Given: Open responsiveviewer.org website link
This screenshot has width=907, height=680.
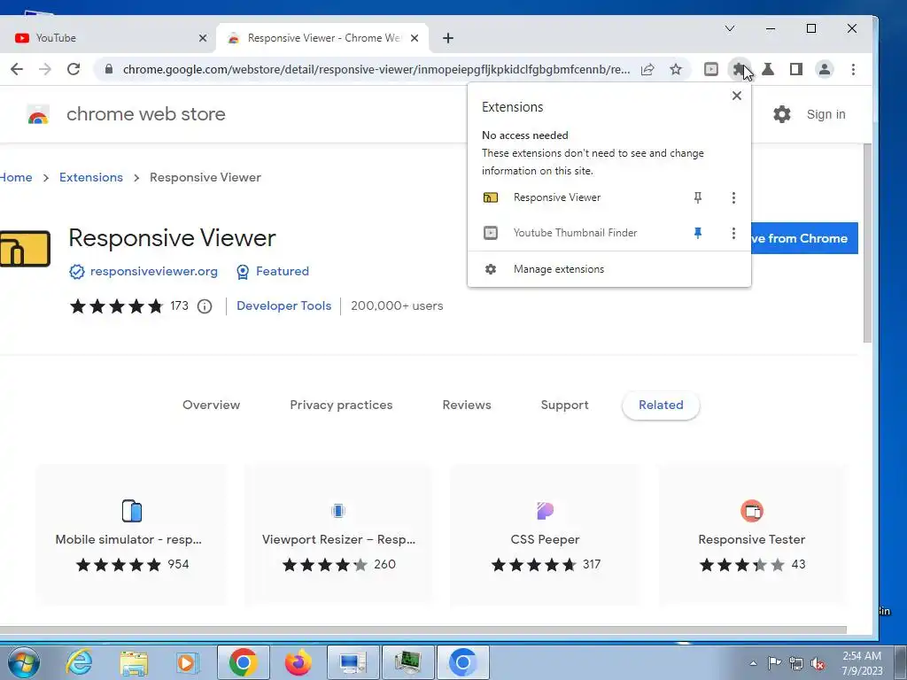Looking at the screenshot, I should pyautogui.click(x=154, y=271).
